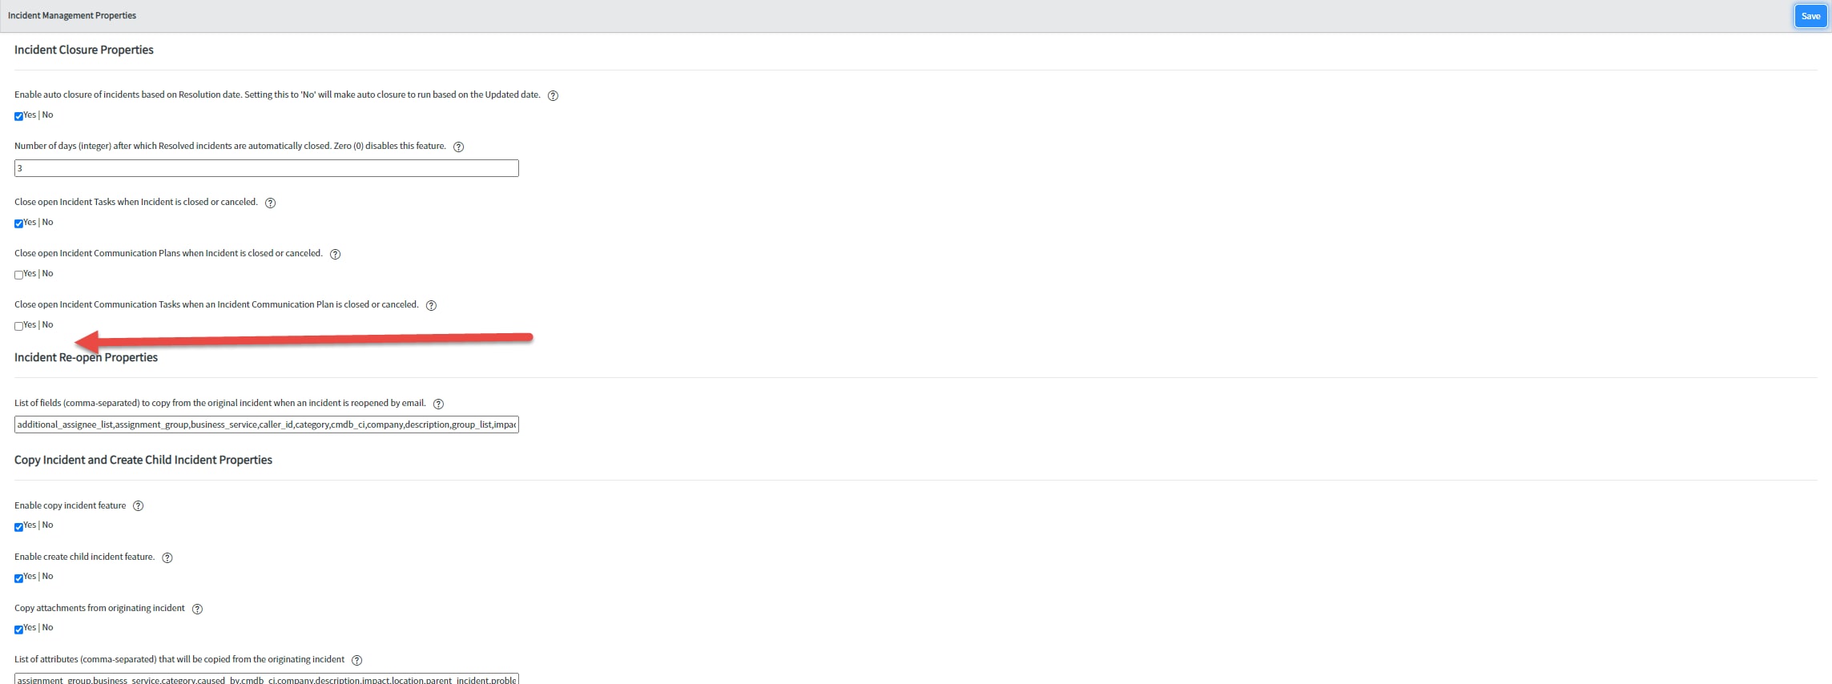The image size is (1832, 684).
Task: Show help for Copy attachments from originating incident
Action: tap(198, 609)
